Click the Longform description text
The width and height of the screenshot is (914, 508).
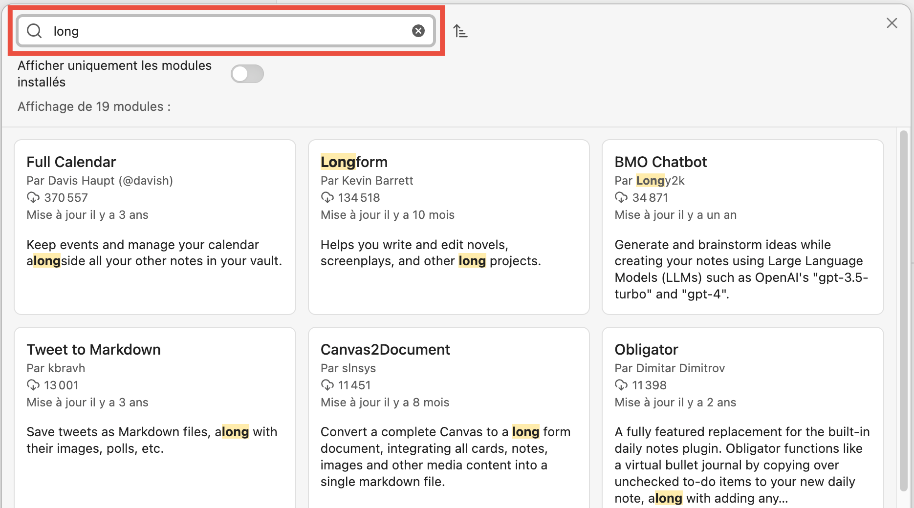click(430, 253)
